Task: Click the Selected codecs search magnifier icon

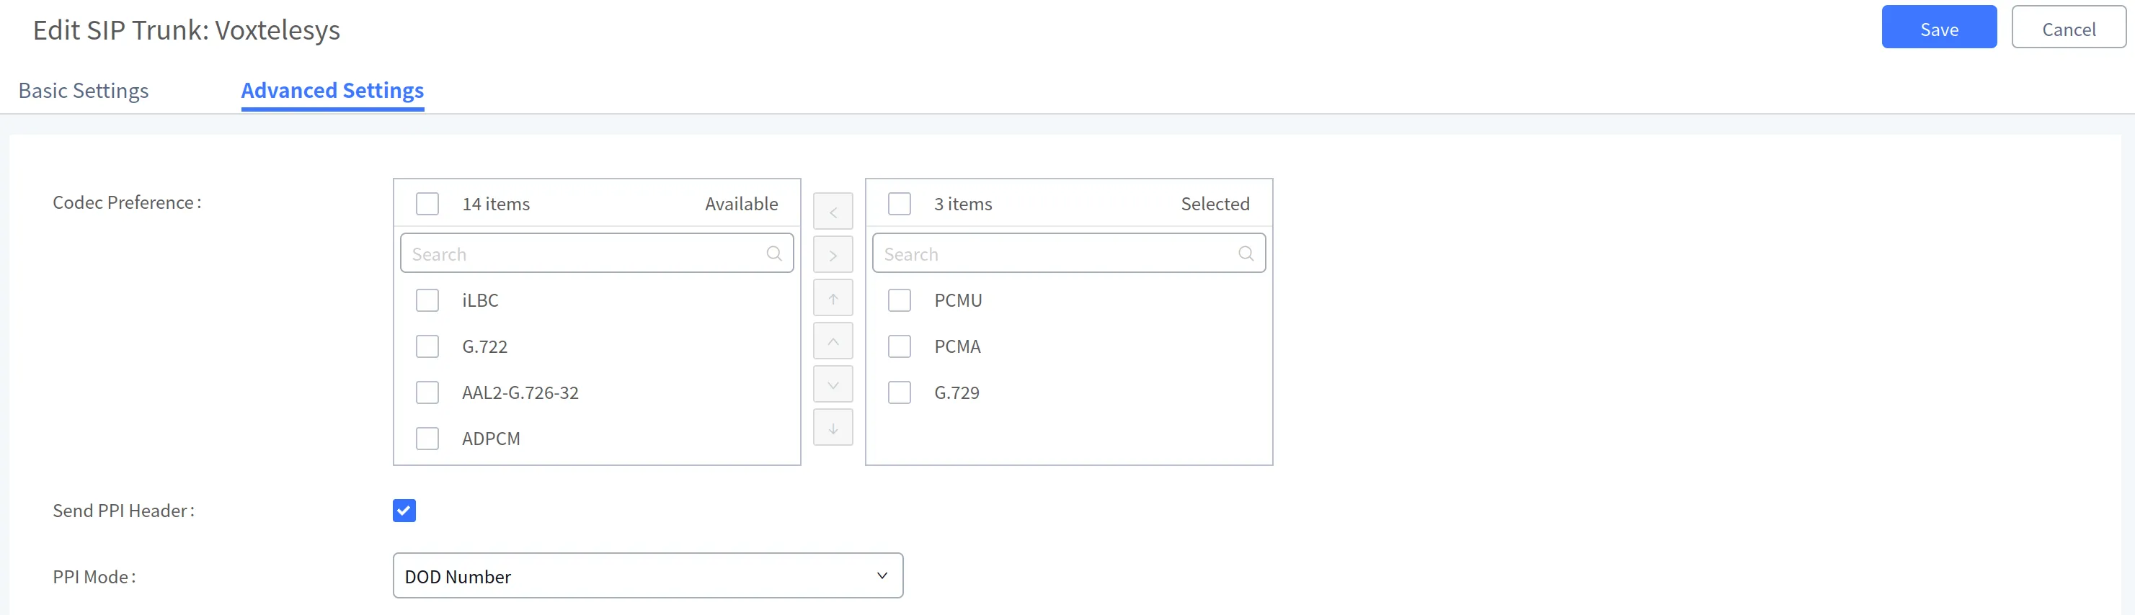Action: [x=1246, y=253]
